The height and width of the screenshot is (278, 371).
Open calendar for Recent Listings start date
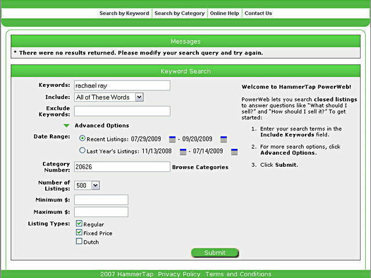[x=172, y=139]
